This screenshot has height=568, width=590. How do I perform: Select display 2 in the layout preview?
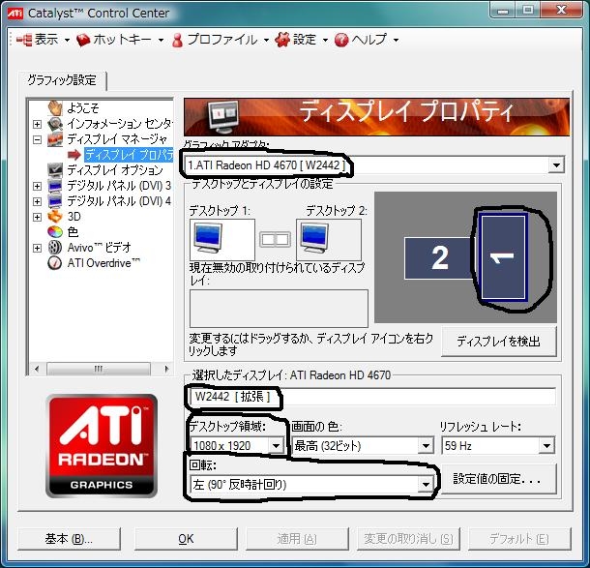[439, 258]
